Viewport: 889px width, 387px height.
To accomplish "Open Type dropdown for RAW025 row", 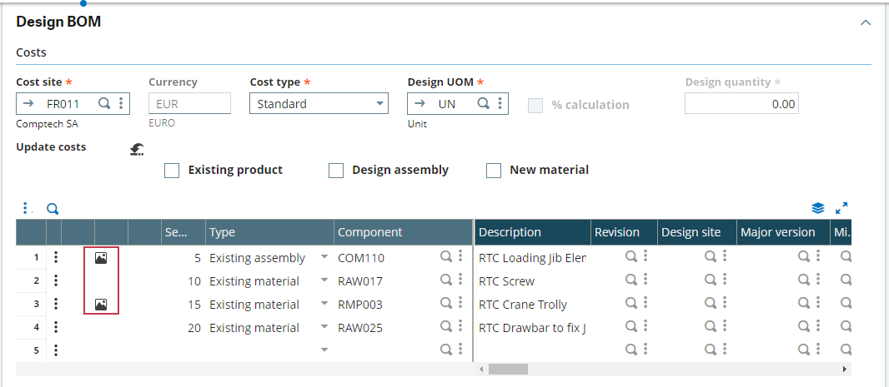I will [324, 327].
